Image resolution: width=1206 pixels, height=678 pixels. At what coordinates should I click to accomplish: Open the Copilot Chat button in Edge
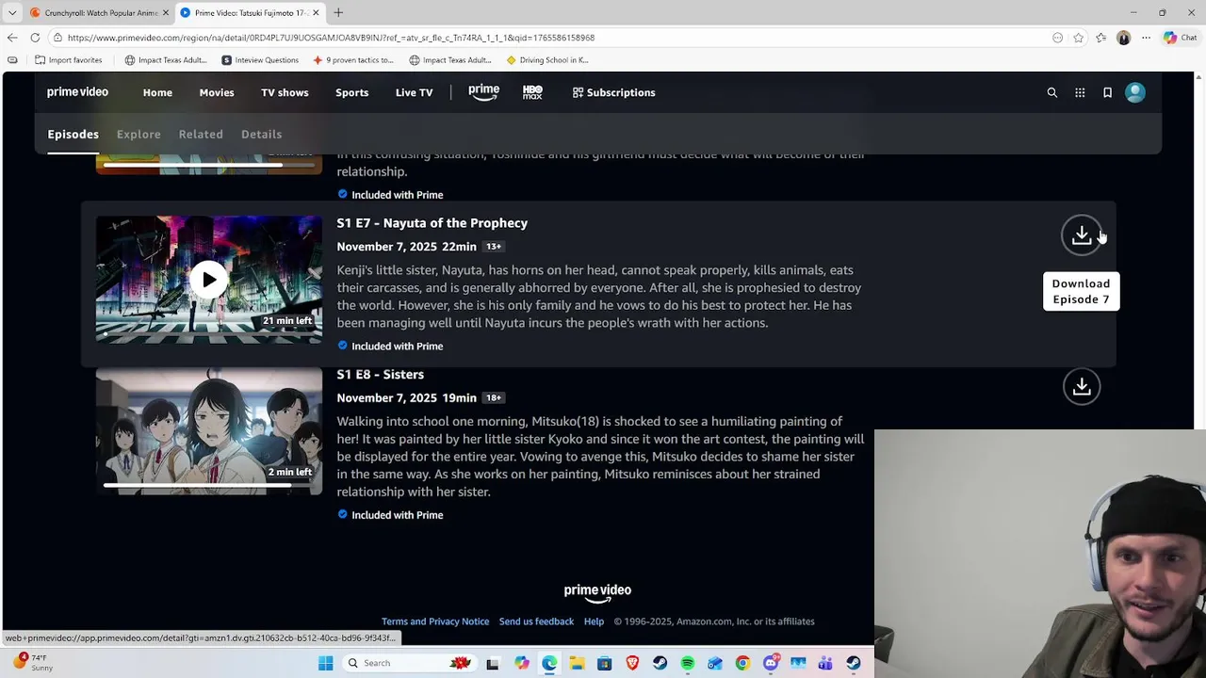point(1180,38)
